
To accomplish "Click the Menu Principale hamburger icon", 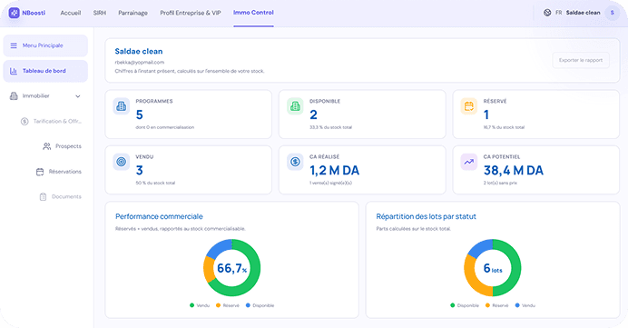I will click(14, 45).
